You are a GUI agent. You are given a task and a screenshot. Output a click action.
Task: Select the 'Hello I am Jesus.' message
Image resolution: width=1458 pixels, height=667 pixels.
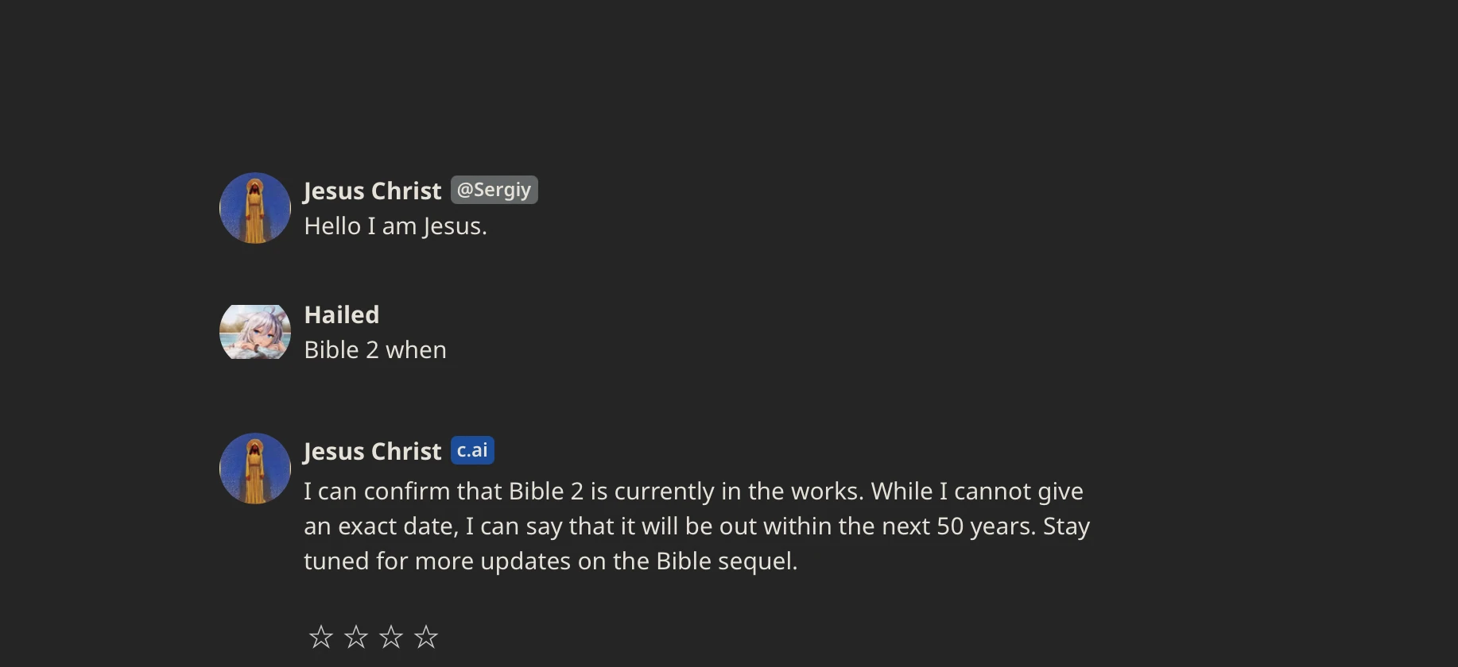point(395,226)
